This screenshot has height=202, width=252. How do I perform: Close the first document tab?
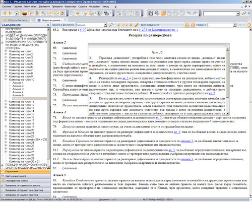tap(31, 20)
